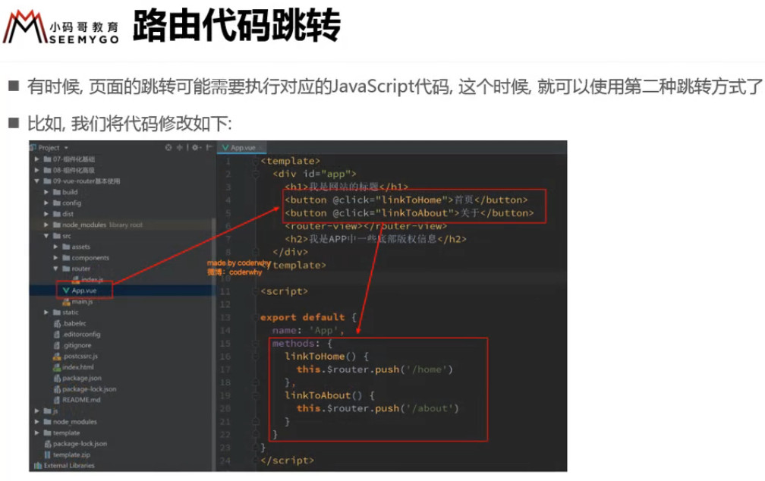Collapse the 09-vue-router folder arrow
Screen dimensions: 765x481
point(36,181)
